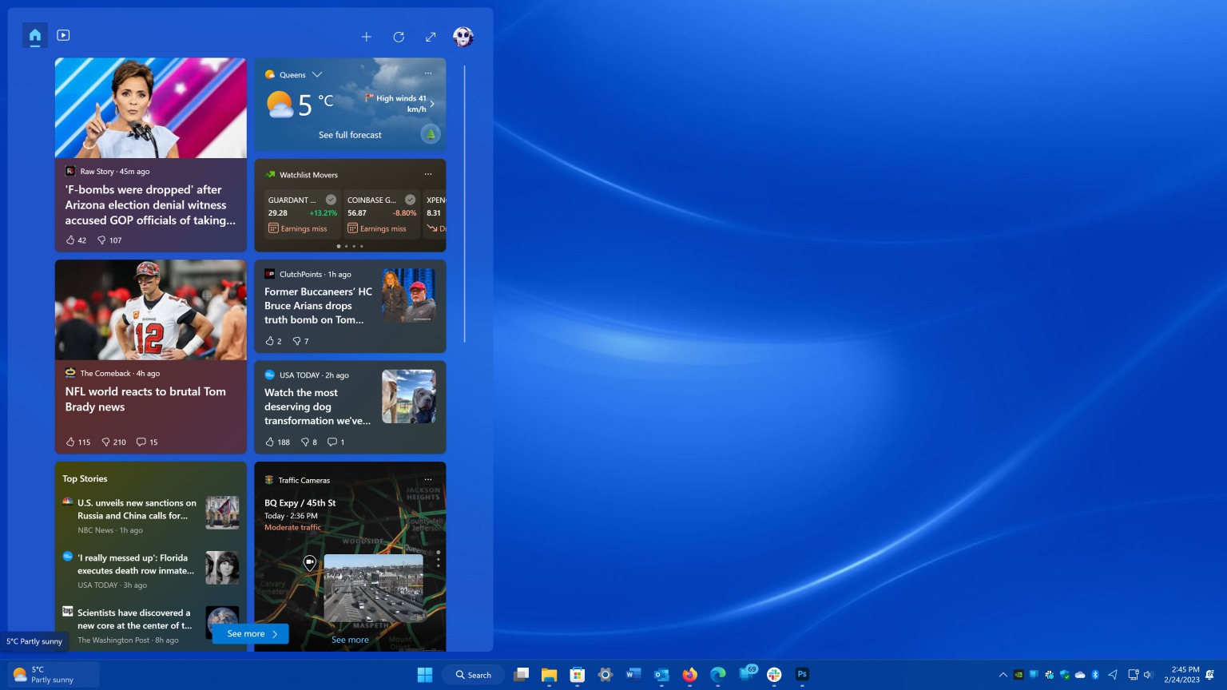The height and width of the screenshot is (690, 1227).
Task: Open clock showing 2:45 PM
Action: point(1181,675)
